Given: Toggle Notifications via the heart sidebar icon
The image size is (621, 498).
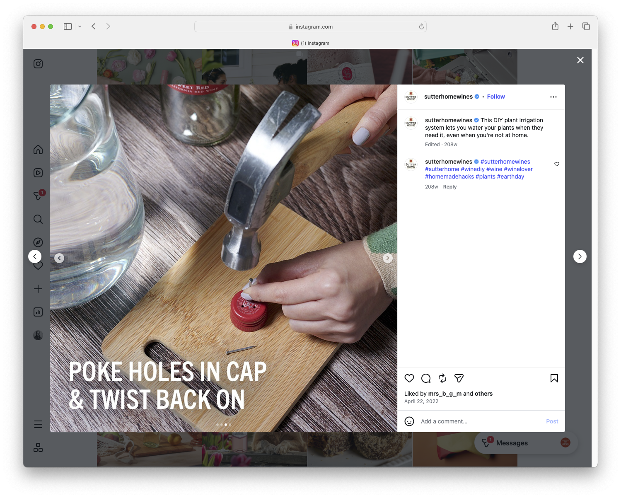Looking at the screenshot, I should pyautogui.click(x=38, y=266).
